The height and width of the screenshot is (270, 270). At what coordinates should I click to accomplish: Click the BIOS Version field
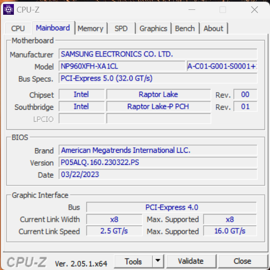[158, 163]
